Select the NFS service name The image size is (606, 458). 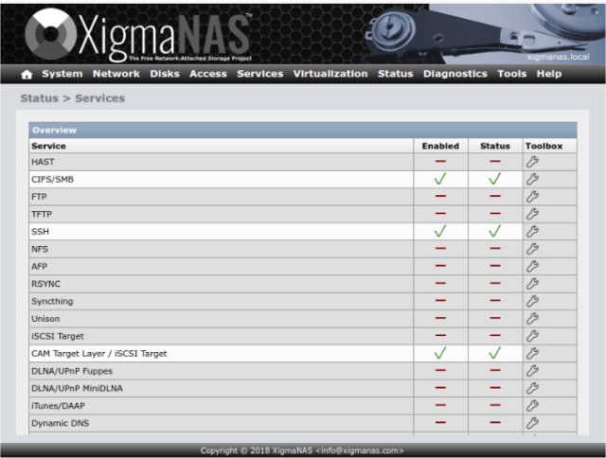pyautogui.click(x=40, y=249)
